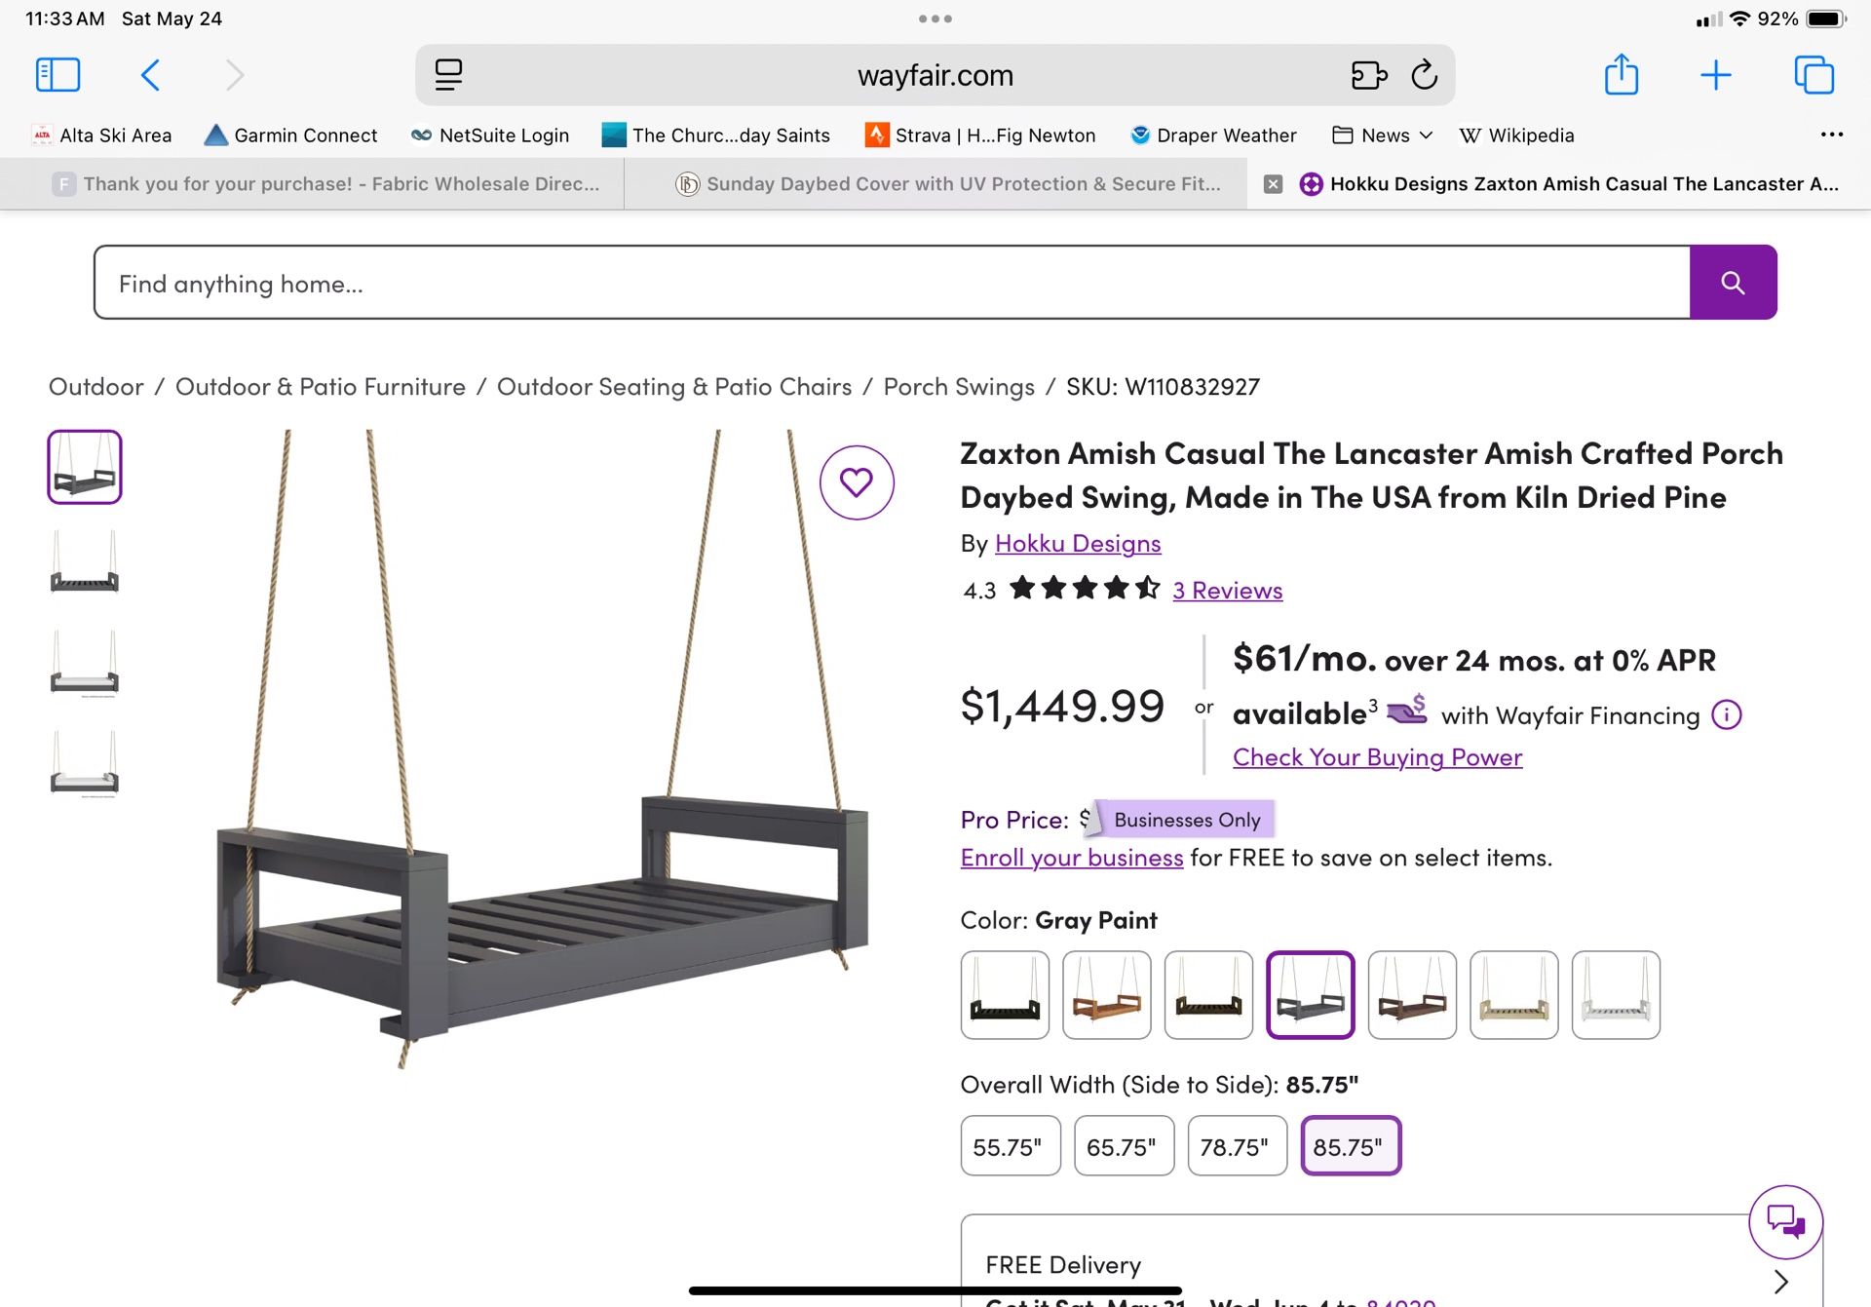1871x1307 pixels.
Task: Open the 3 Reviews link
Action: point(1227,590)
